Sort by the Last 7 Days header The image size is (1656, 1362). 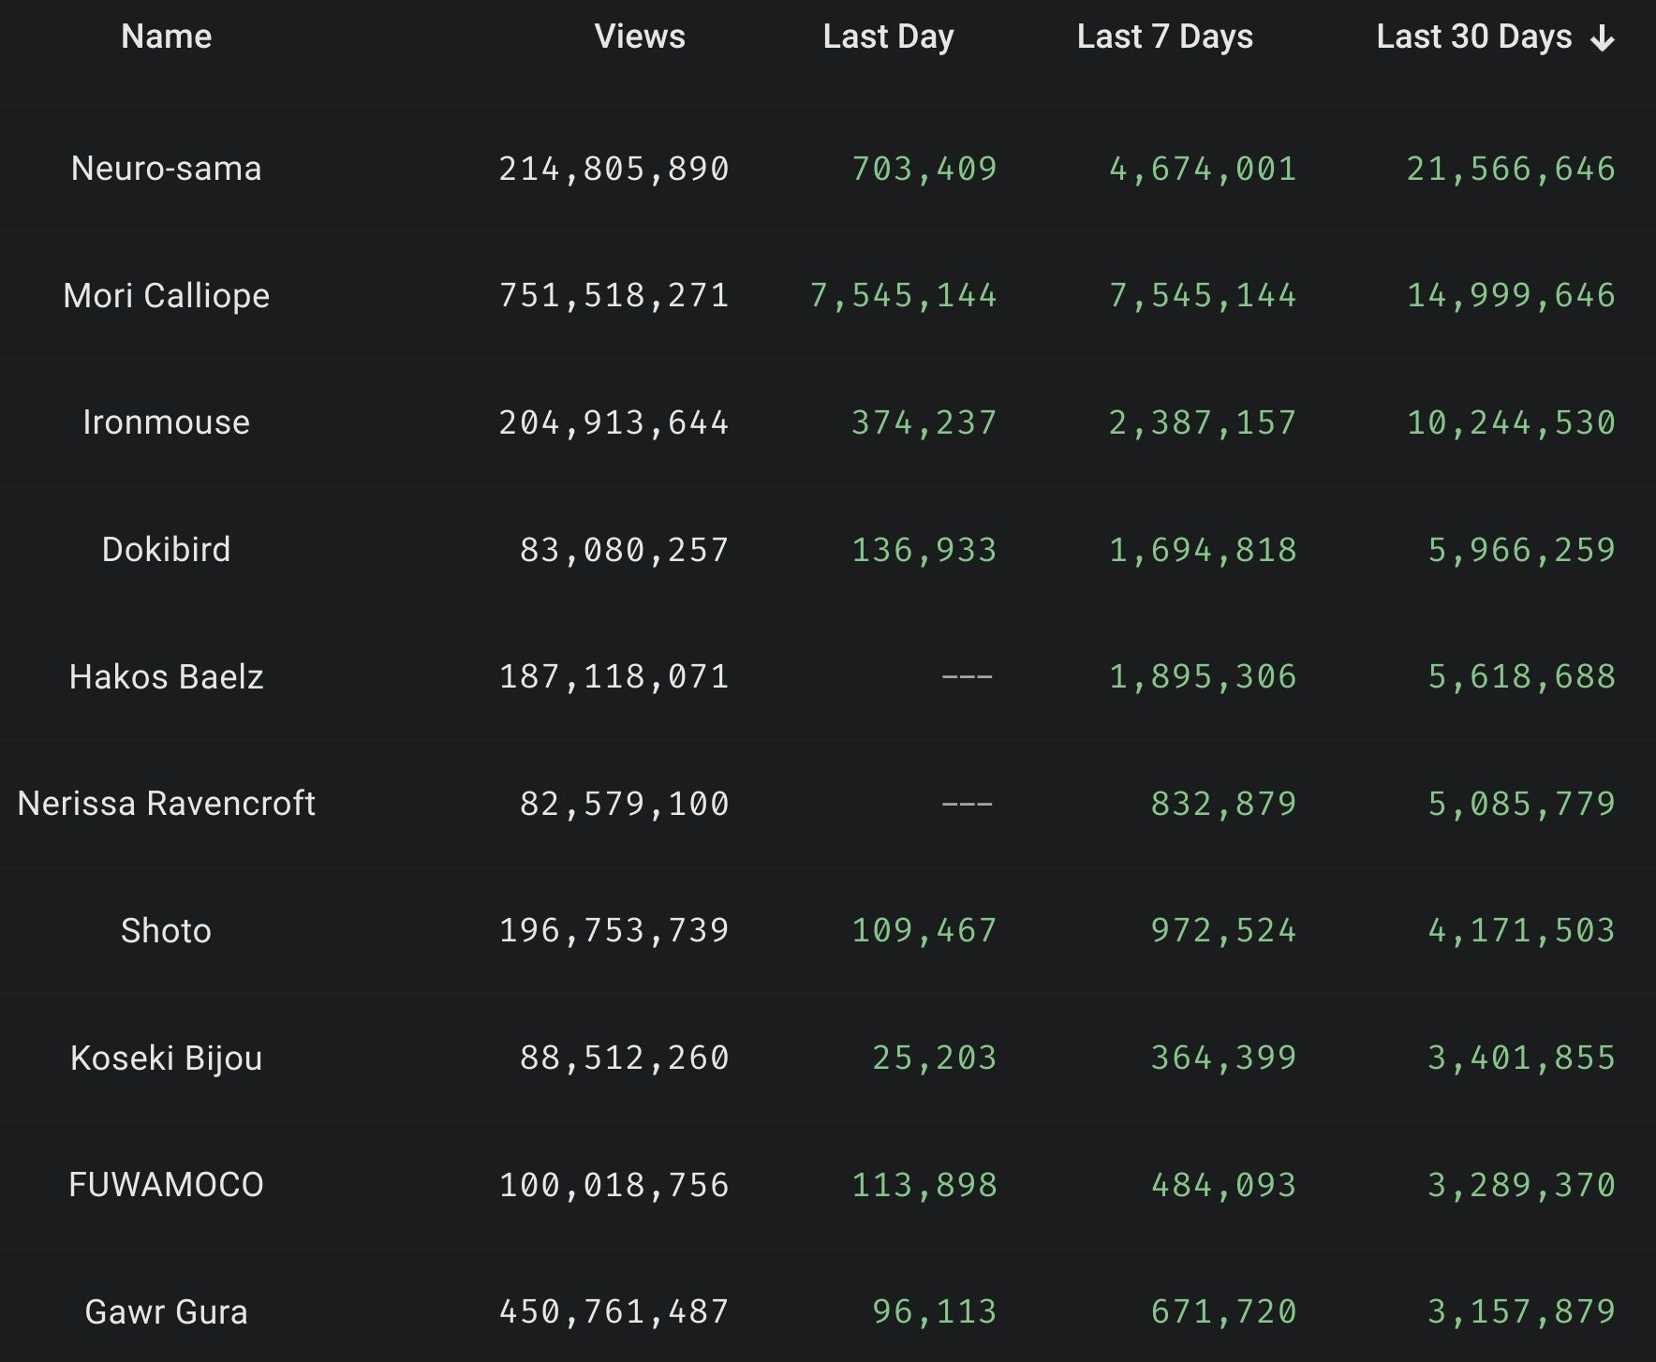click(1164, 37)
